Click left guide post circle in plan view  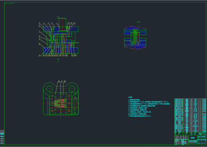click(x=49, y=88)
